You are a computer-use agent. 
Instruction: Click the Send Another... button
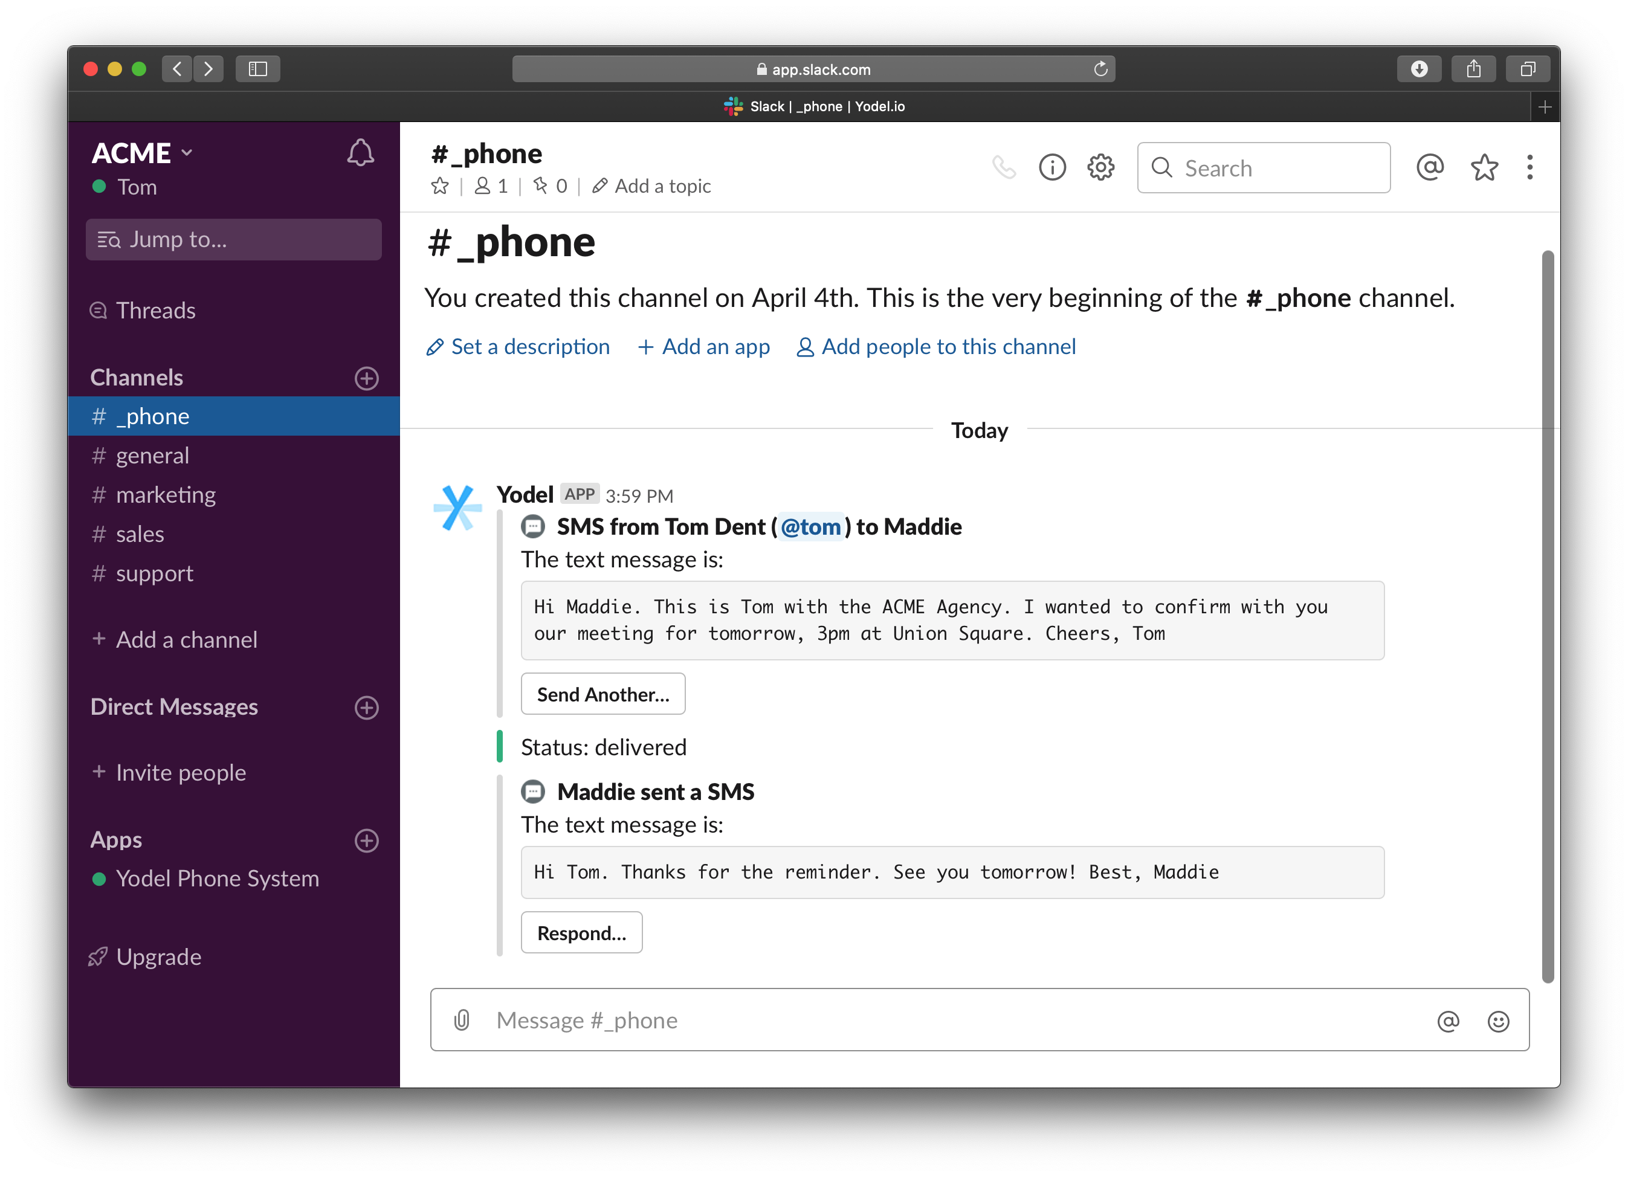602,694
